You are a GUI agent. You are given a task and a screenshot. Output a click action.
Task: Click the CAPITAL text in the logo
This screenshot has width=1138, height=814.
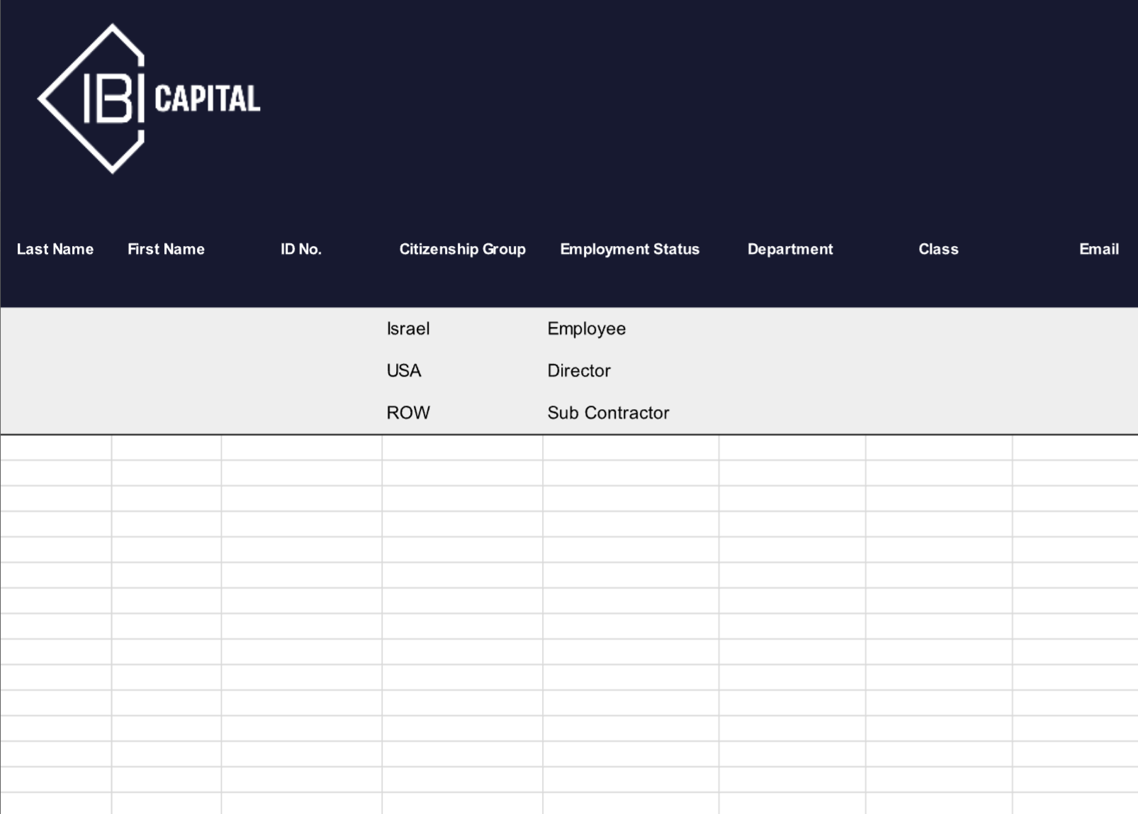207,99
